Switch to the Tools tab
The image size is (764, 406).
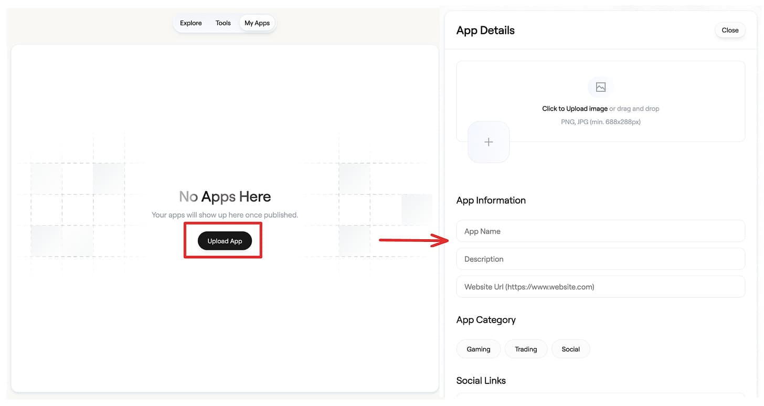tap(223, 23)
